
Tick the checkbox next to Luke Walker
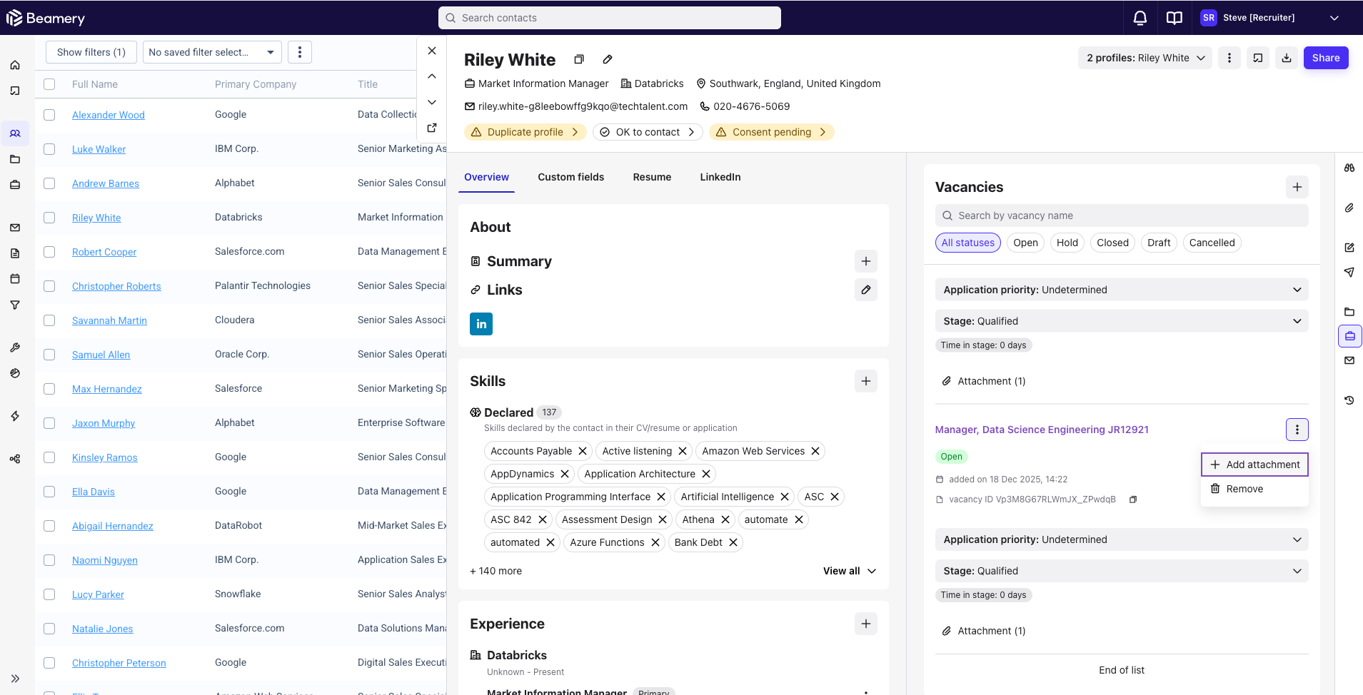tap(49, 149)
